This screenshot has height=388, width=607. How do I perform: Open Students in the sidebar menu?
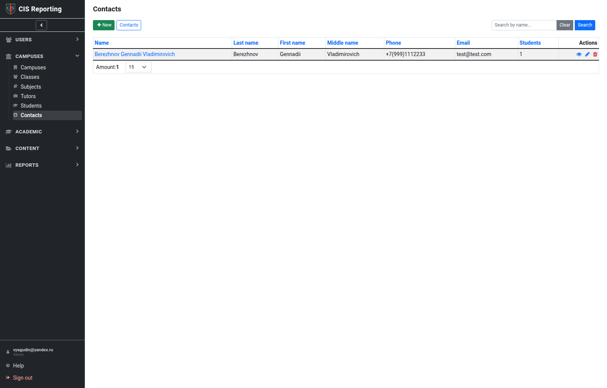point(47,106)
